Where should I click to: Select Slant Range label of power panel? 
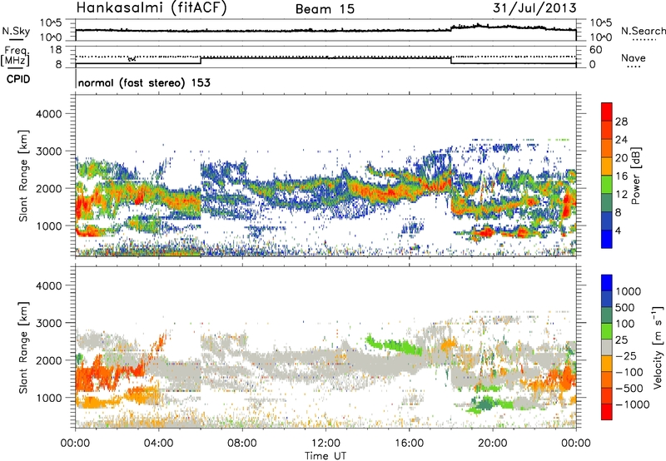click(x=23, y=176)
